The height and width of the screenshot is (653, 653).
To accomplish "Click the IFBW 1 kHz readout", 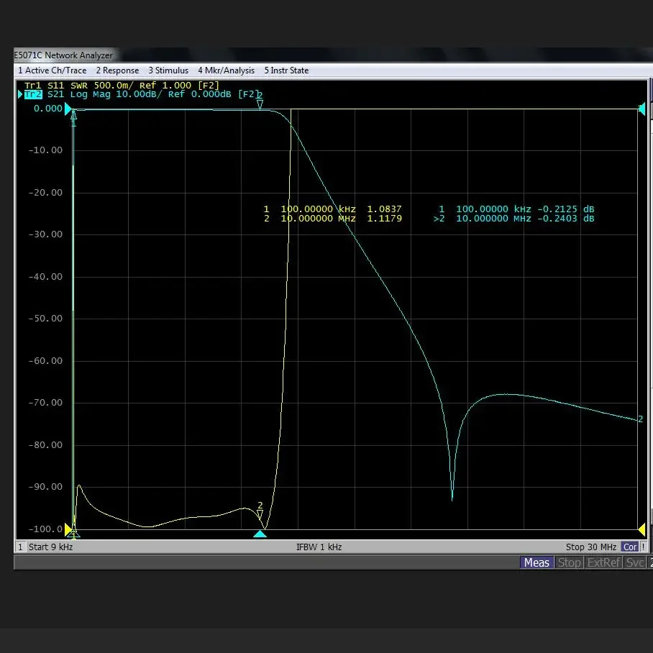I will click(x=319, y=547).
